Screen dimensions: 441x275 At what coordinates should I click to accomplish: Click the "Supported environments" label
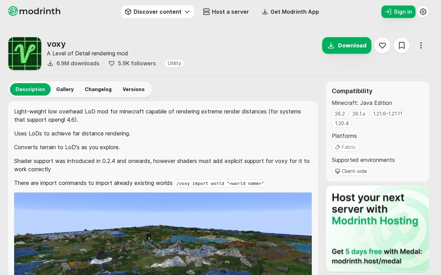pos(363,160)
